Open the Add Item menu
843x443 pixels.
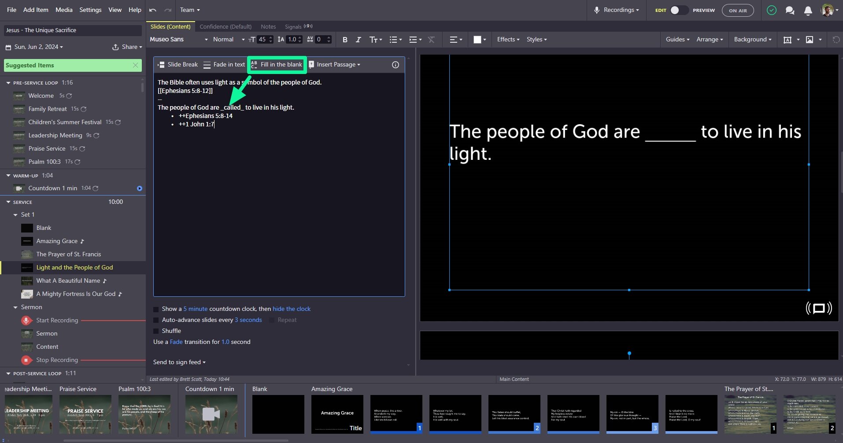[x=36, y=10]
